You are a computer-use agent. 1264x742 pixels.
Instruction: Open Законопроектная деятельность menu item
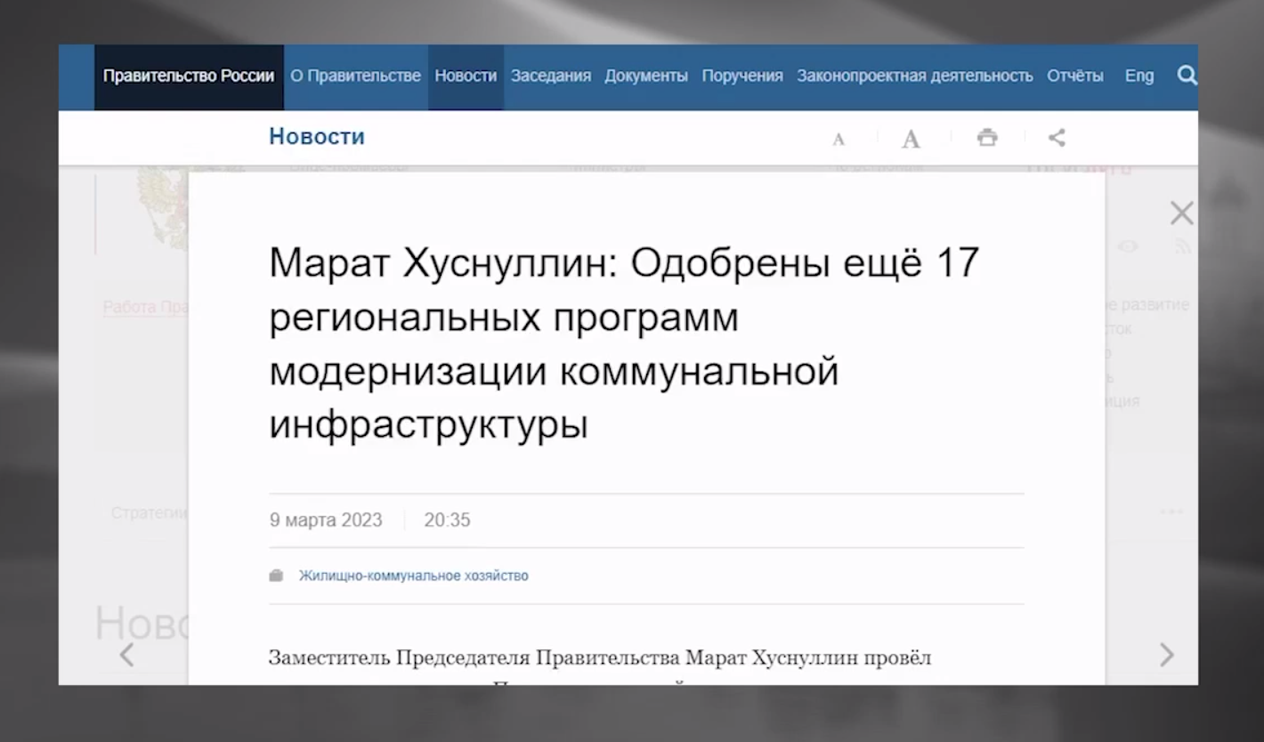(915, 77)
